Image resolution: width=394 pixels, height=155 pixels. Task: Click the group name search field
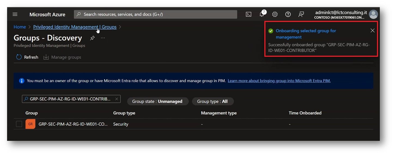coord(71,99)
